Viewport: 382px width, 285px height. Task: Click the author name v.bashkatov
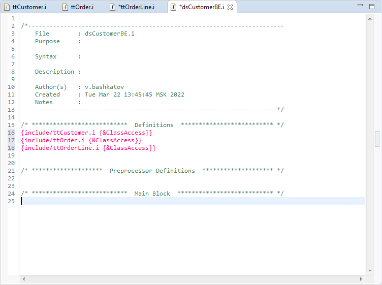pos(104,87)
